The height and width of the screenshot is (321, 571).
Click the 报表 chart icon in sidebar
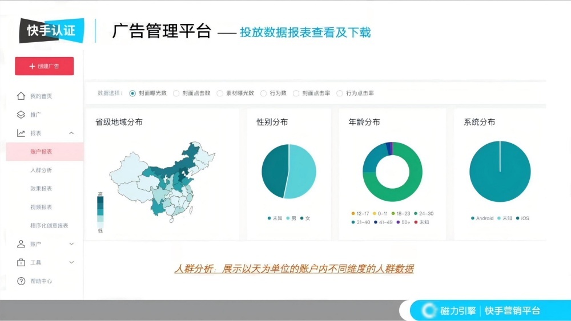pyautogui.click(x=21, y=133)
